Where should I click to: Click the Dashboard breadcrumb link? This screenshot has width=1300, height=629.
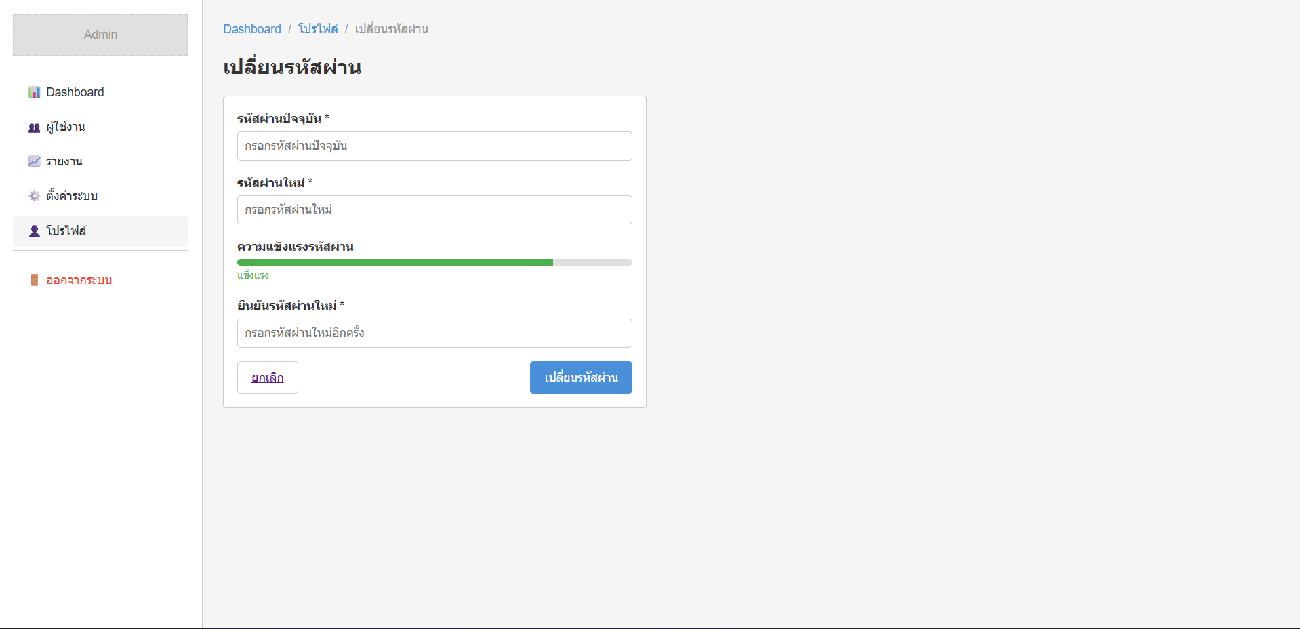(x=251, y=29)
